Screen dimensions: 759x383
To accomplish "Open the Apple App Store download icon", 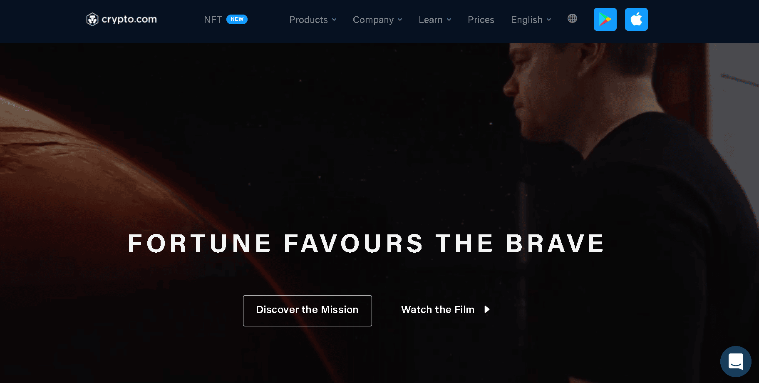I will tap(636, 19).
